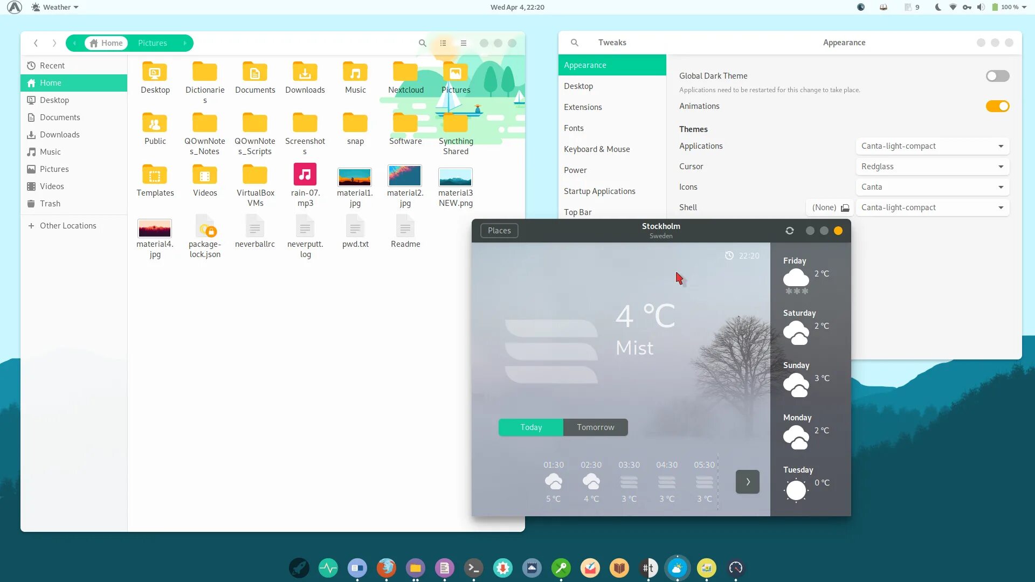Toggle Global Dark Theme switch
1035x582 pixels.
[x=997, y=75]
